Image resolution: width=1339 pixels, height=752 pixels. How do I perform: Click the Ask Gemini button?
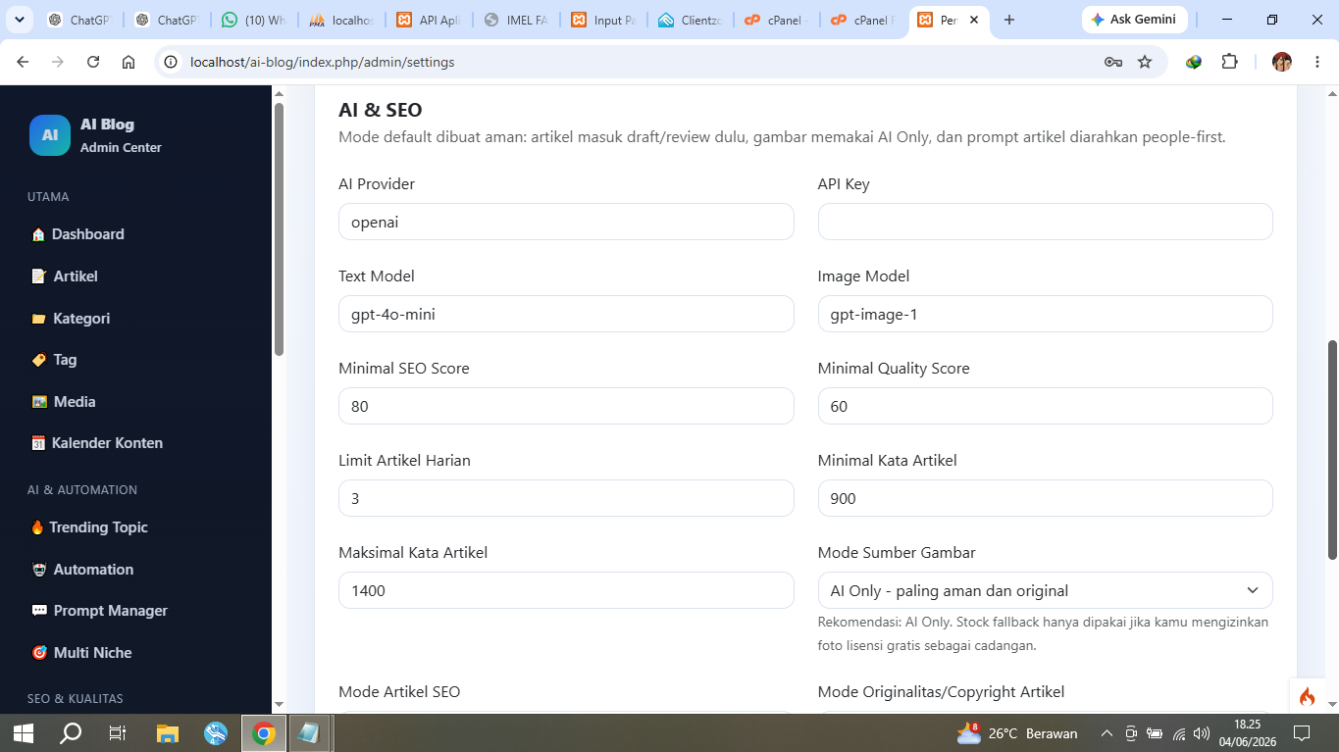pos(1134,20)
